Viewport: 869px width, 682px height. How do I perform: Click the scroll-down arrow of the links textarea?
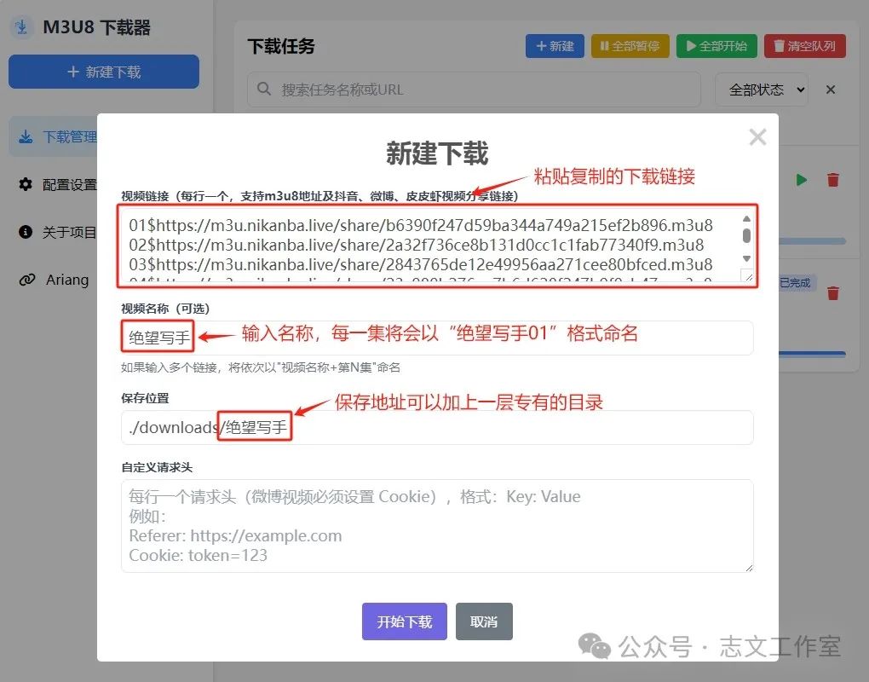click(746, 258)
